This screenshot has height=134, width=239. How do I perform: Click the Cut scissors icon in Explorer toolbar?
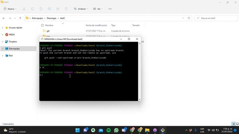24,9
